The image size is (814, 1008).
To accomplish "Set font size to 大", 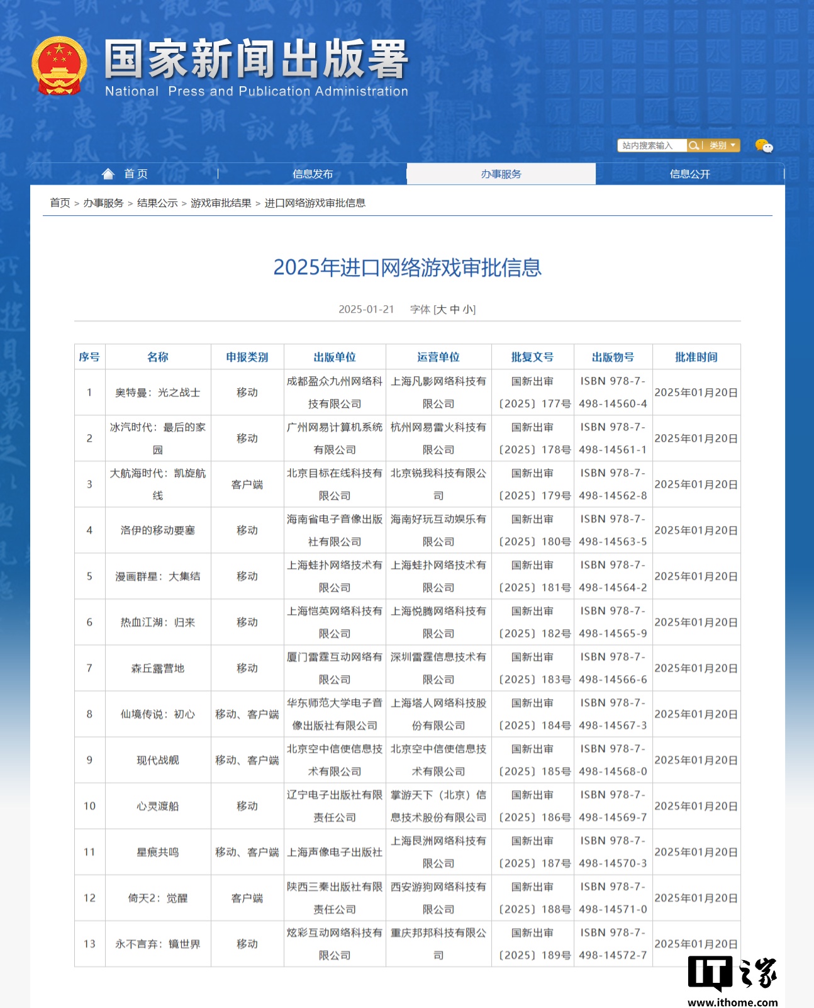I will 441,309.
